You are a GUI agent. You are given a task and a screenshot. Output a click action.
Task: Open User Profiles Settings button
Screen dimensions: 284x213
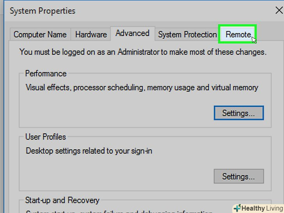coord(238,176)
